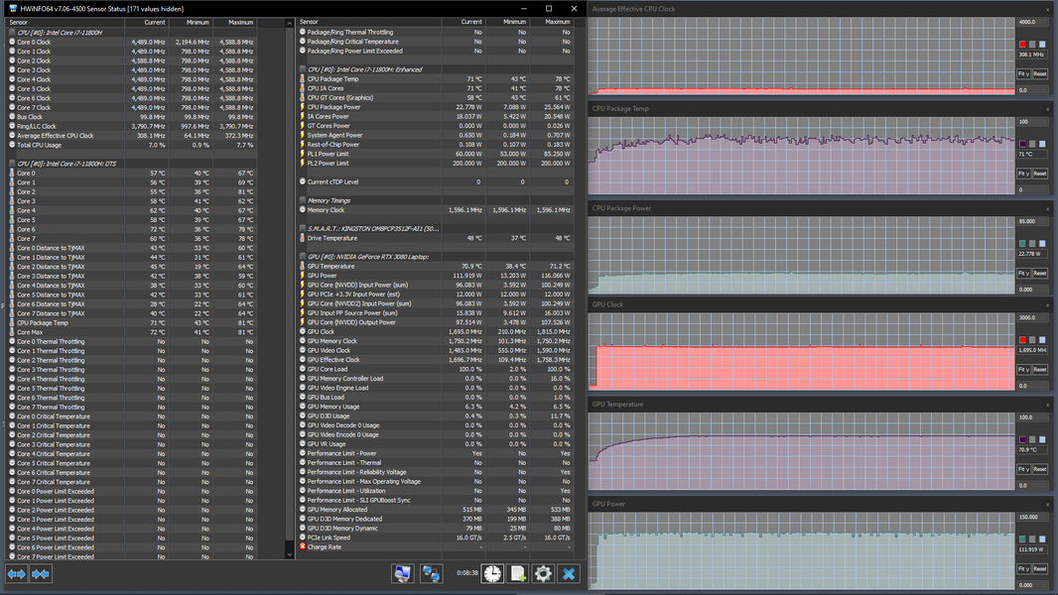The width and height of the screenshot is (1058, 595).
Task: Click teal color swatch in CPU Package Power graph
Action: pyautogui.click(x=1022, y=244)
